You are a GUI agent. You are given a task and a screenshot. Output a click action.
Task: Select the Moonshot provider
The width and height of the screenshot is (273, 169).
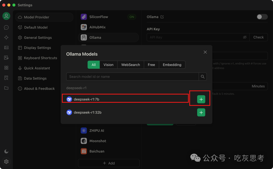pyautogui.click(x=108, y=141)
